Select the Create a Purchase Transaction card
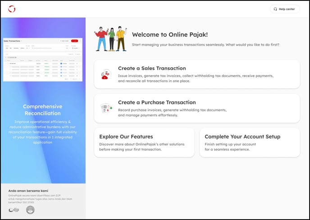This screenshot has width=310, height=220. coord(197,108)
